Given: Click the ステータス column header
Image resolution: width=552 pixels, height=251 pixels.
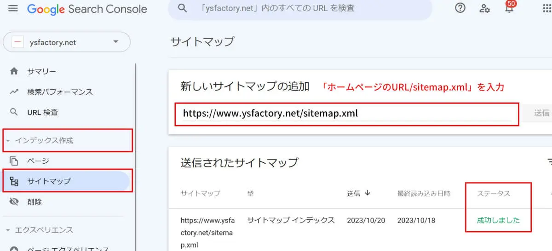Looking at the screenshot, I should [494, 194].
